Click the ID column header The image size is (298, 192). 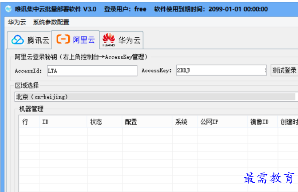(63, 122)
